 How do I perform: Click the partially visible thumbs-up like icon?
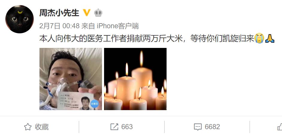click(x=280, y=127)
